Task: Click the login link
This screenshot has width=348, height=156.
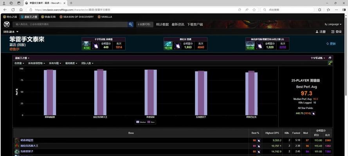Action: click(336, 32)
